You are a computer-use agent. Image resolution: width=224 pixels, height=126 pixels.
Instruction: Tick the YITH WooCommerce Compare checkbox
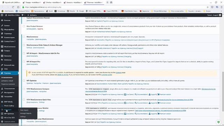[24, 89]
